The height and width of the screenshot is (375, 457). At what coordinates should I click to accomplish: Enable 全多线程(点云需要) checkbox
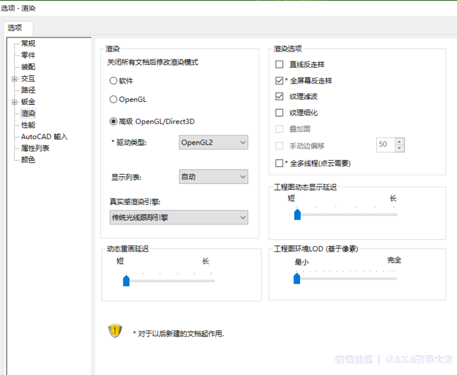click(x=279, y=163)
